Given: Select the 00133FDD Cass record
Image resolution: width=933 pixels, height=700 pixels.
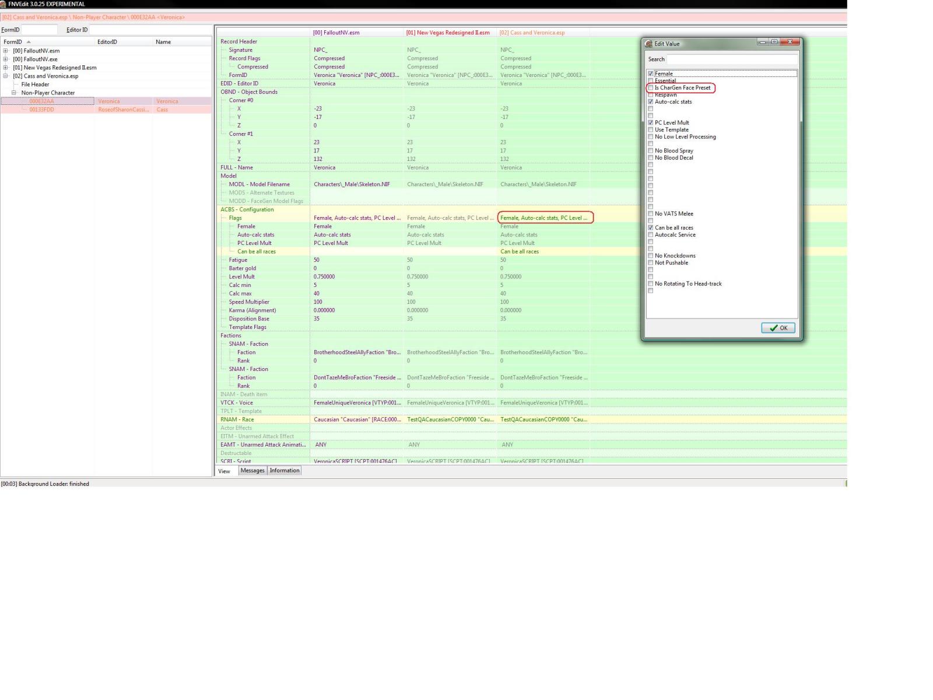Looking at the screenshot, I should coord(41,110).
